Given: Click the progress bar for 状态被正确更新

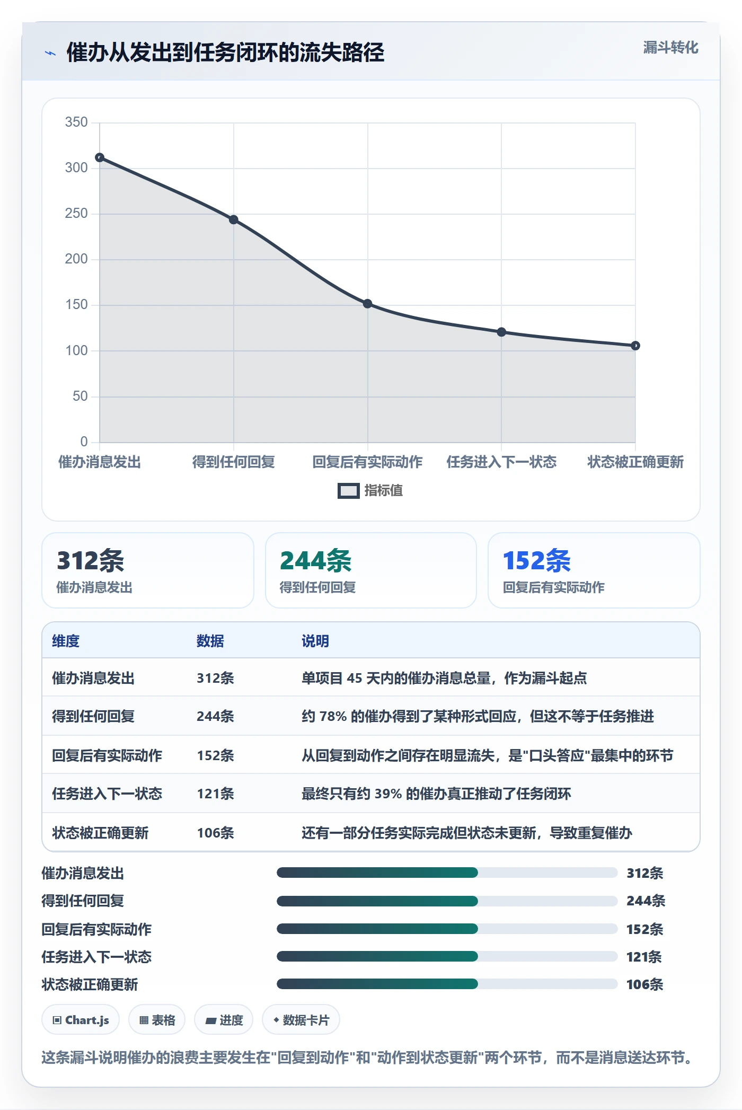Looking at the screenshot, I should (447, 984).
